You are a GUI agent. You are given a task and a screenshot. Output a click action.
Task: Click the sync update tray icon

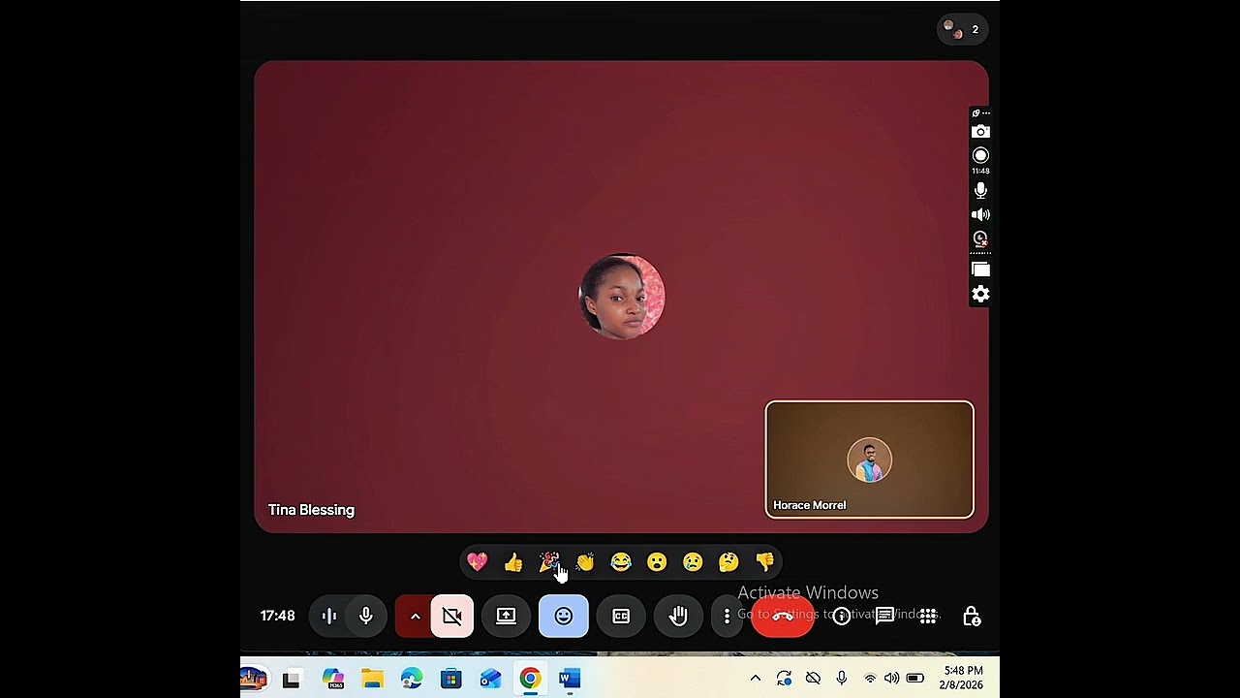[x=784, y=679]
